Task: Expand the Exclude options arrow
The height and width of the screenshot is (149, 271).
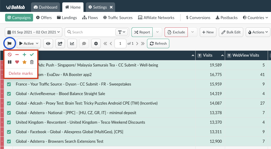Action: (193, 32)
